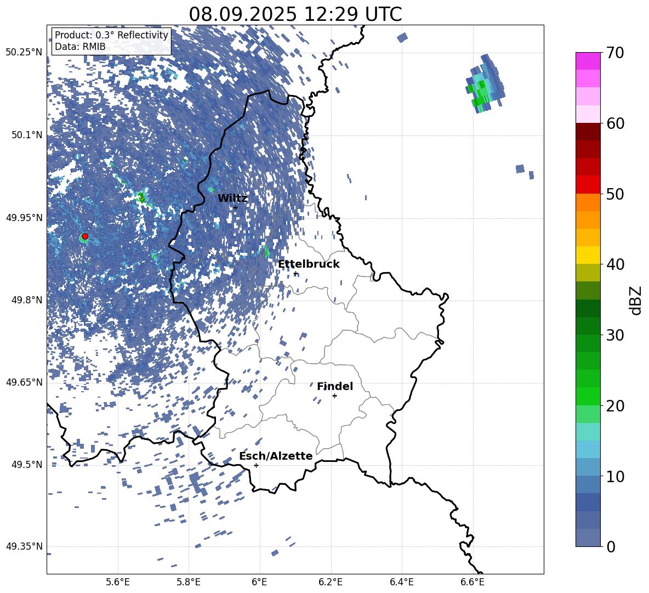
Task: Click the red radar site marker dot
Action: [85, 236]
